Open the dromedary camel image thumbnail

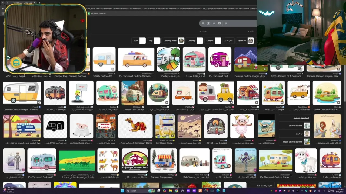pos(135,126)
